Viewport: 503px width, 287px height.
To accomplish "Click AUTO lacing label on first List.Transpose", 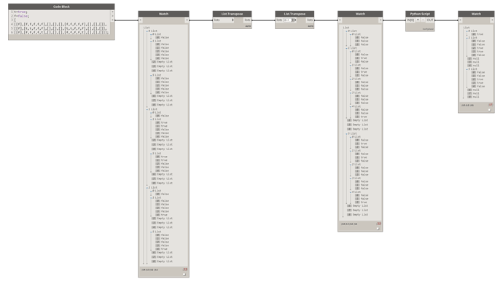I will 248,26.
